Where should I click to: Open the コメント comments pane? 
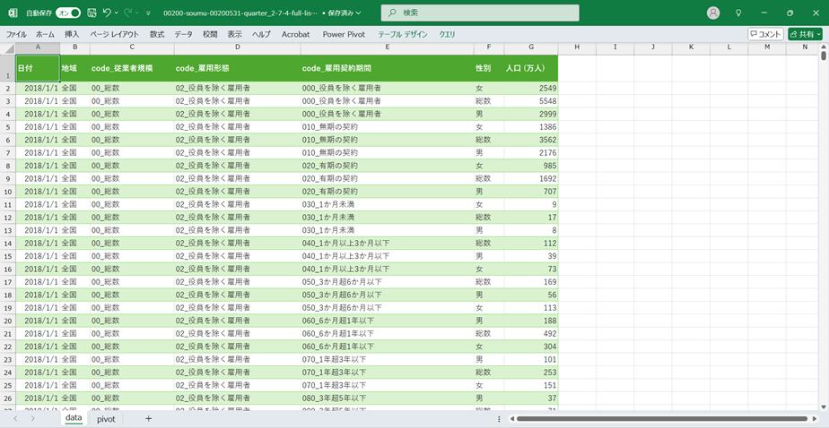(x=765, y=34)
